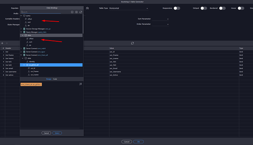Viewport: 253px width, 145px height.
Task: Click the expand all icon in Data Bindings
Action: [x=76, y=12]
